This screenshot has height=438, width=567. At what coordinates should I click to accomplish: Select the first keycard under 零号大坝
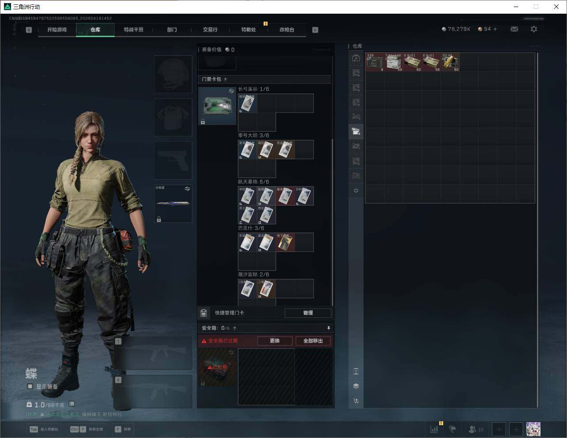click(x=247, y=150)
